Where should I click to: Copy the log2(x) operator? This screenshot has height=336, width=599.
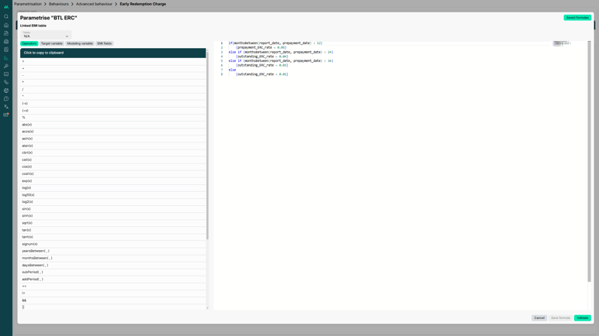[x=113, y=202]
